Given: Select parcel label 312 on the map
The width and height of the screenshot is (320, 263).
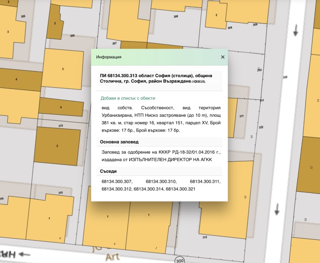Looking at the screenshot, I should point(205,237).
